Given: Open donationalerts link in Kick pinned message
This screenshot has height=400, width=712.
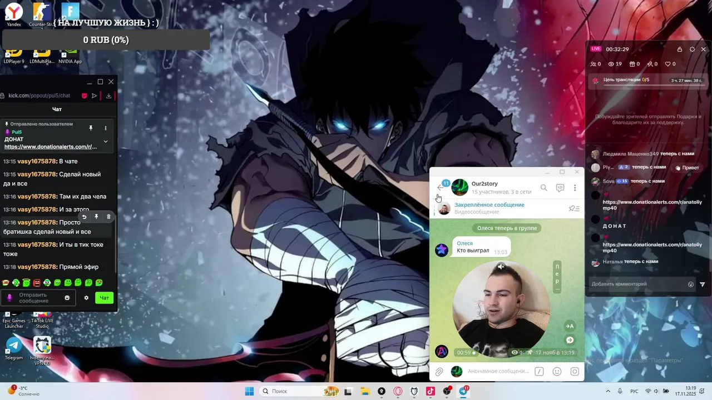Looking at the screenshot, I should [51, 147].
